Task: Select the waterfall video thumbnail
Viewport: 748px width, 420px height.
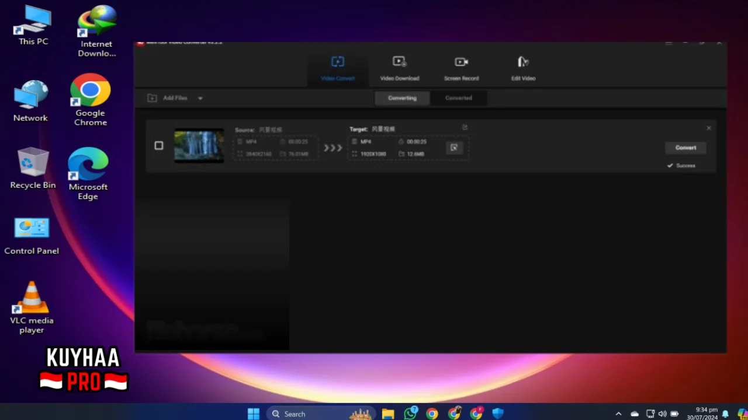Action: [x=199, y=146]
